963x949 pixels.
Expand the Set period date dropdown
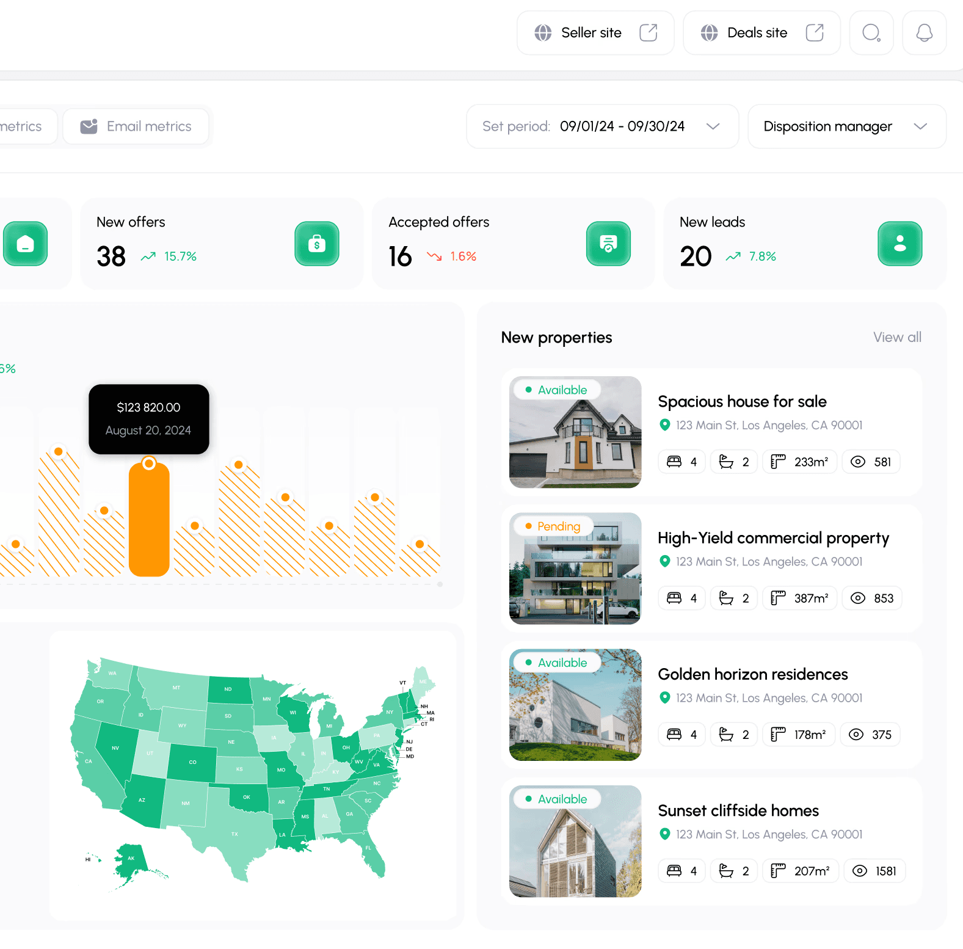(x=602, y=126)
